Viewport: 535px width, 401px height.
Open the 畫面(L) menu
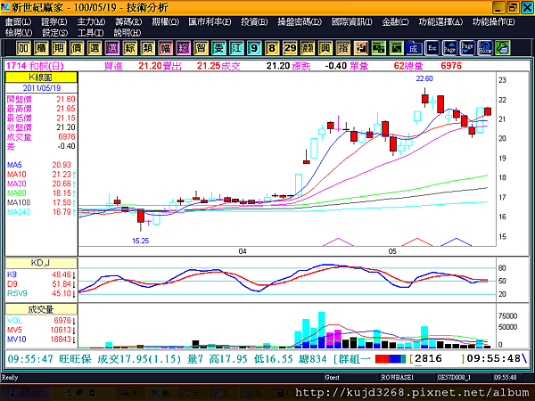pos(19,21)
